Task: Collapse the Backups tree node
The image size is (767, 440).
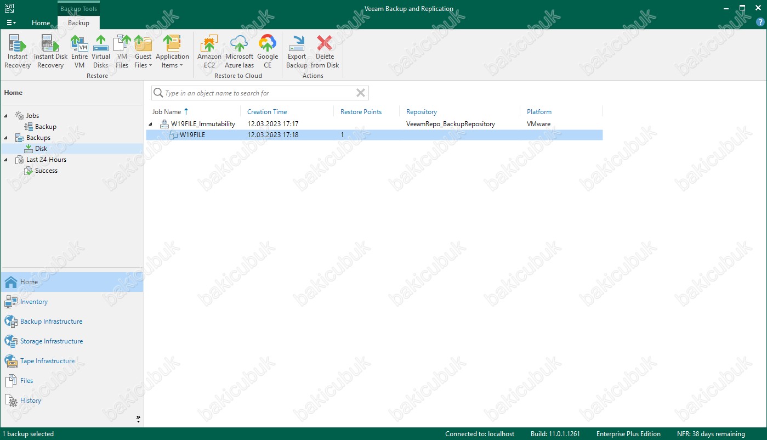Action: (x=7, y=138)
